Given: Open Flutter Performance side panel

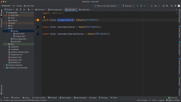Looking at the screenshot, I should coord(180,66).
